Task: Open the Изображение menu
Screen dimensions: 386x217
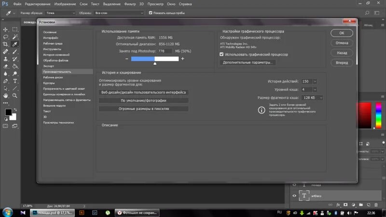Action: click(65, 4)
